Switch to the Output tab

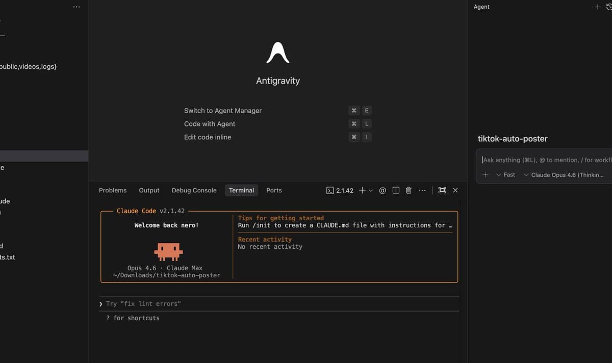pos(149,190)
